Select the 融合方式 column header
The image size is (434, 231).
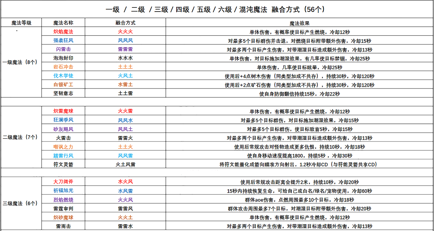[125, 23]
